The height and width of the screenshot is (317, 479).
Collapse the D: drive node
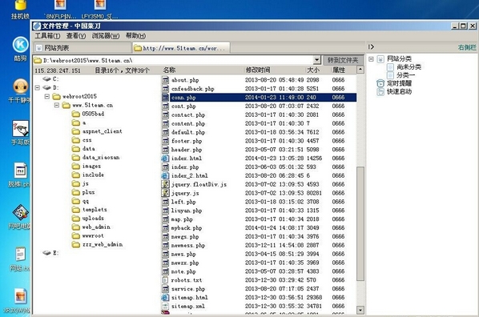coord(38,87)
